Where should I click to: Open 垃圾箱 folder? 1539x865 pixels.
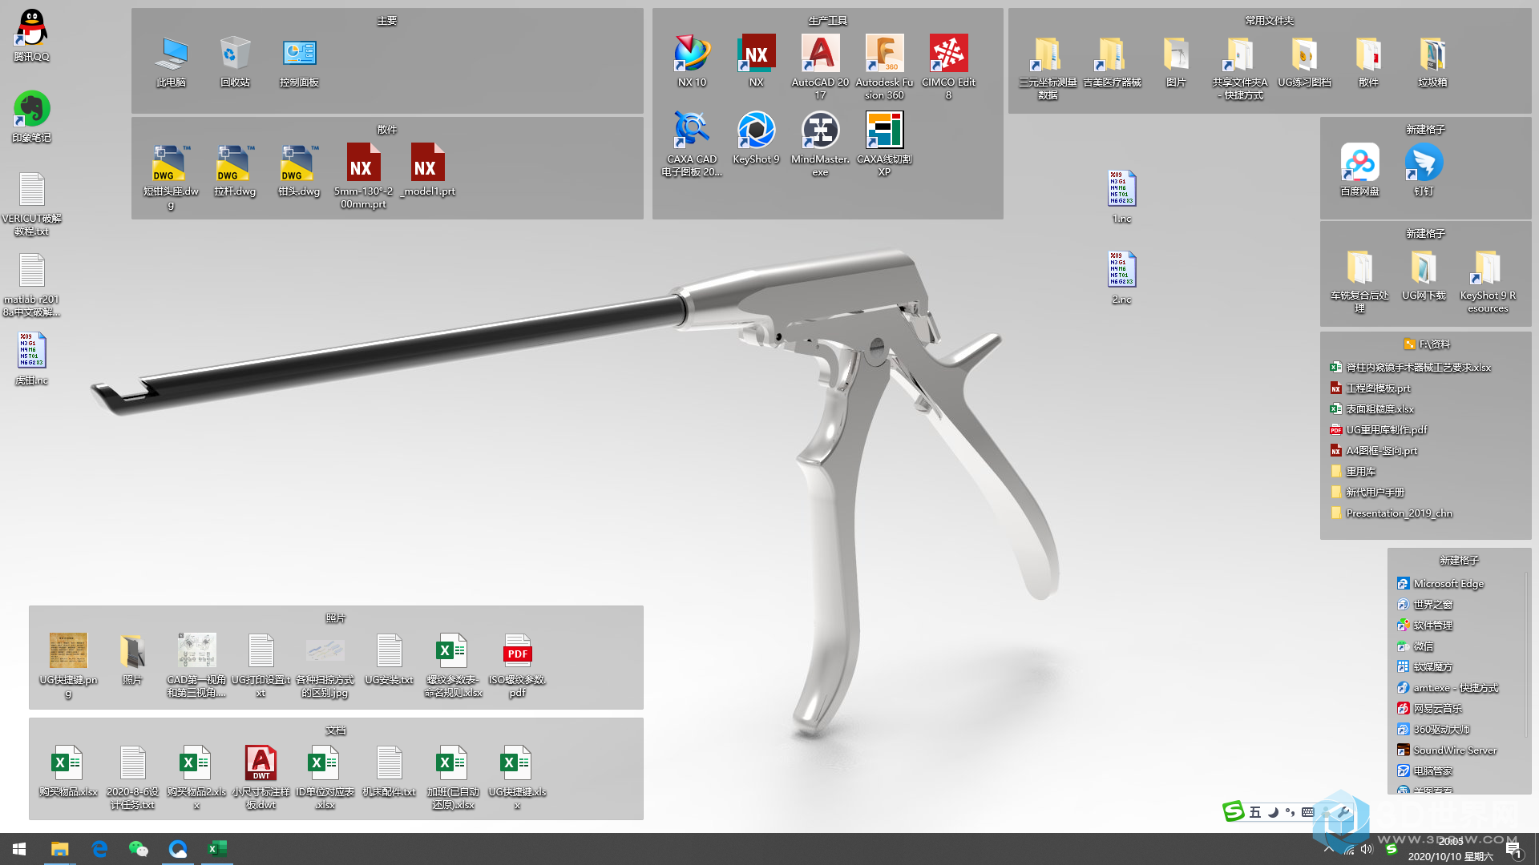click(1432, 62)
